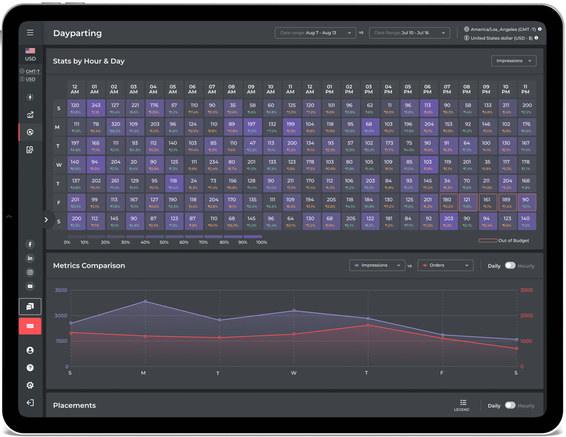Toggle Metrics Comparison Daily/Hourly switch
Screen dimensions: 566x437
pyautogui.click(x=510, y=266)
